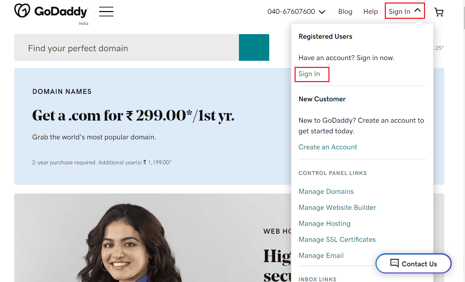
Task: Expand the phone number dropdown chevron
Action: click(x=322, y=12)
